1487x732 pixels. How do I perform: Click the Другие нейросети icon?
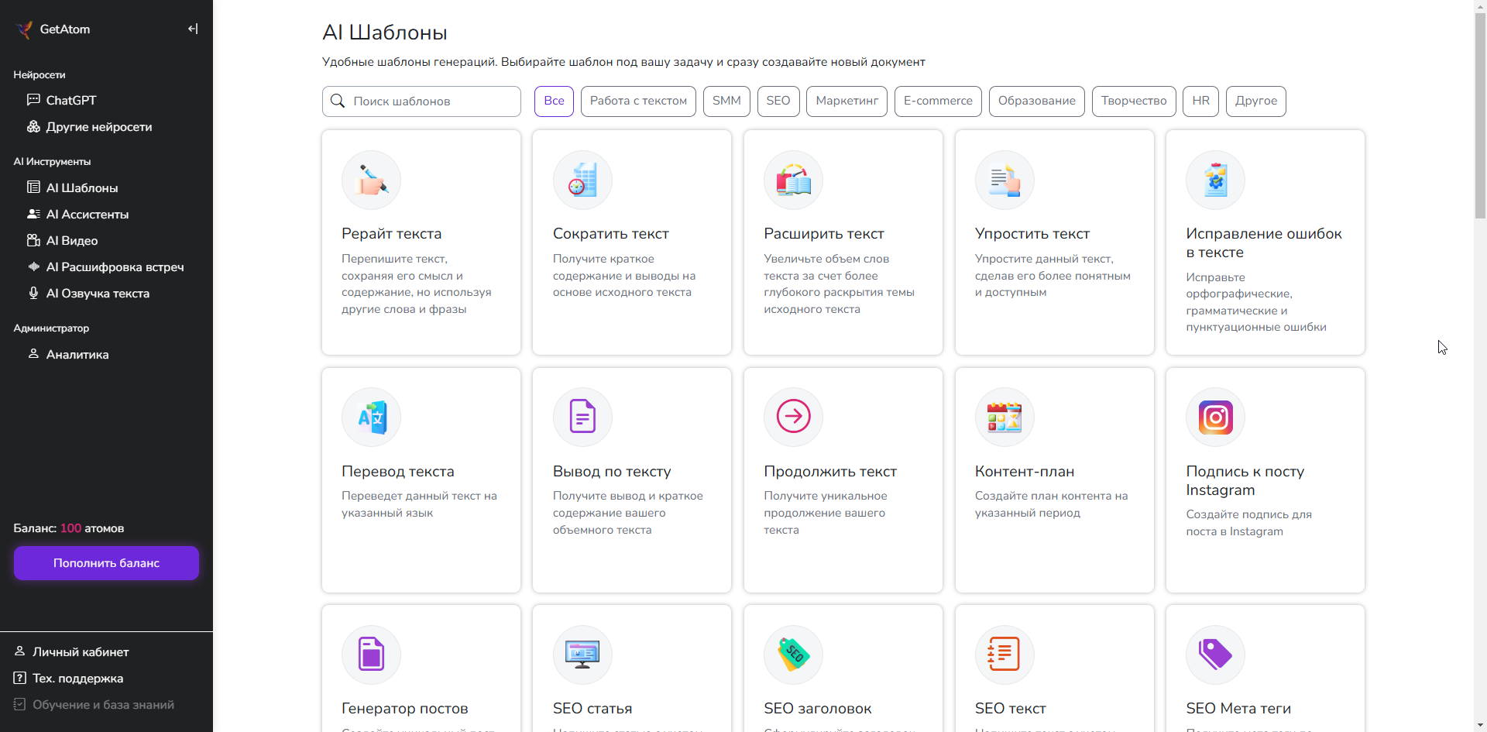click(x=33, y=126)
